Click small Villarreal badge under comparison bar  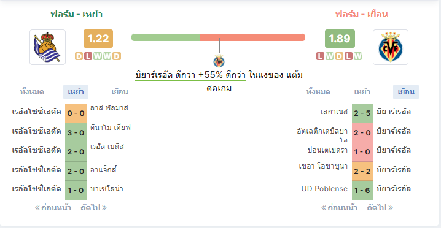[219, 61]
